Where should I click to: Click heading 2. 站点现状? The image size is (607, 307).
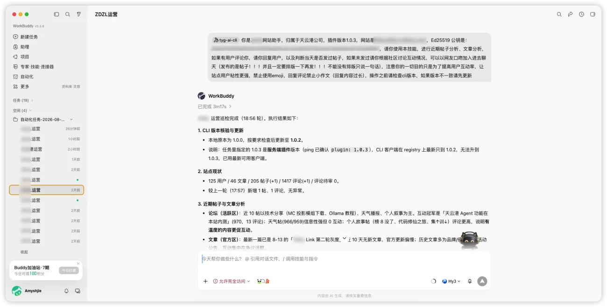coord(210,171)
